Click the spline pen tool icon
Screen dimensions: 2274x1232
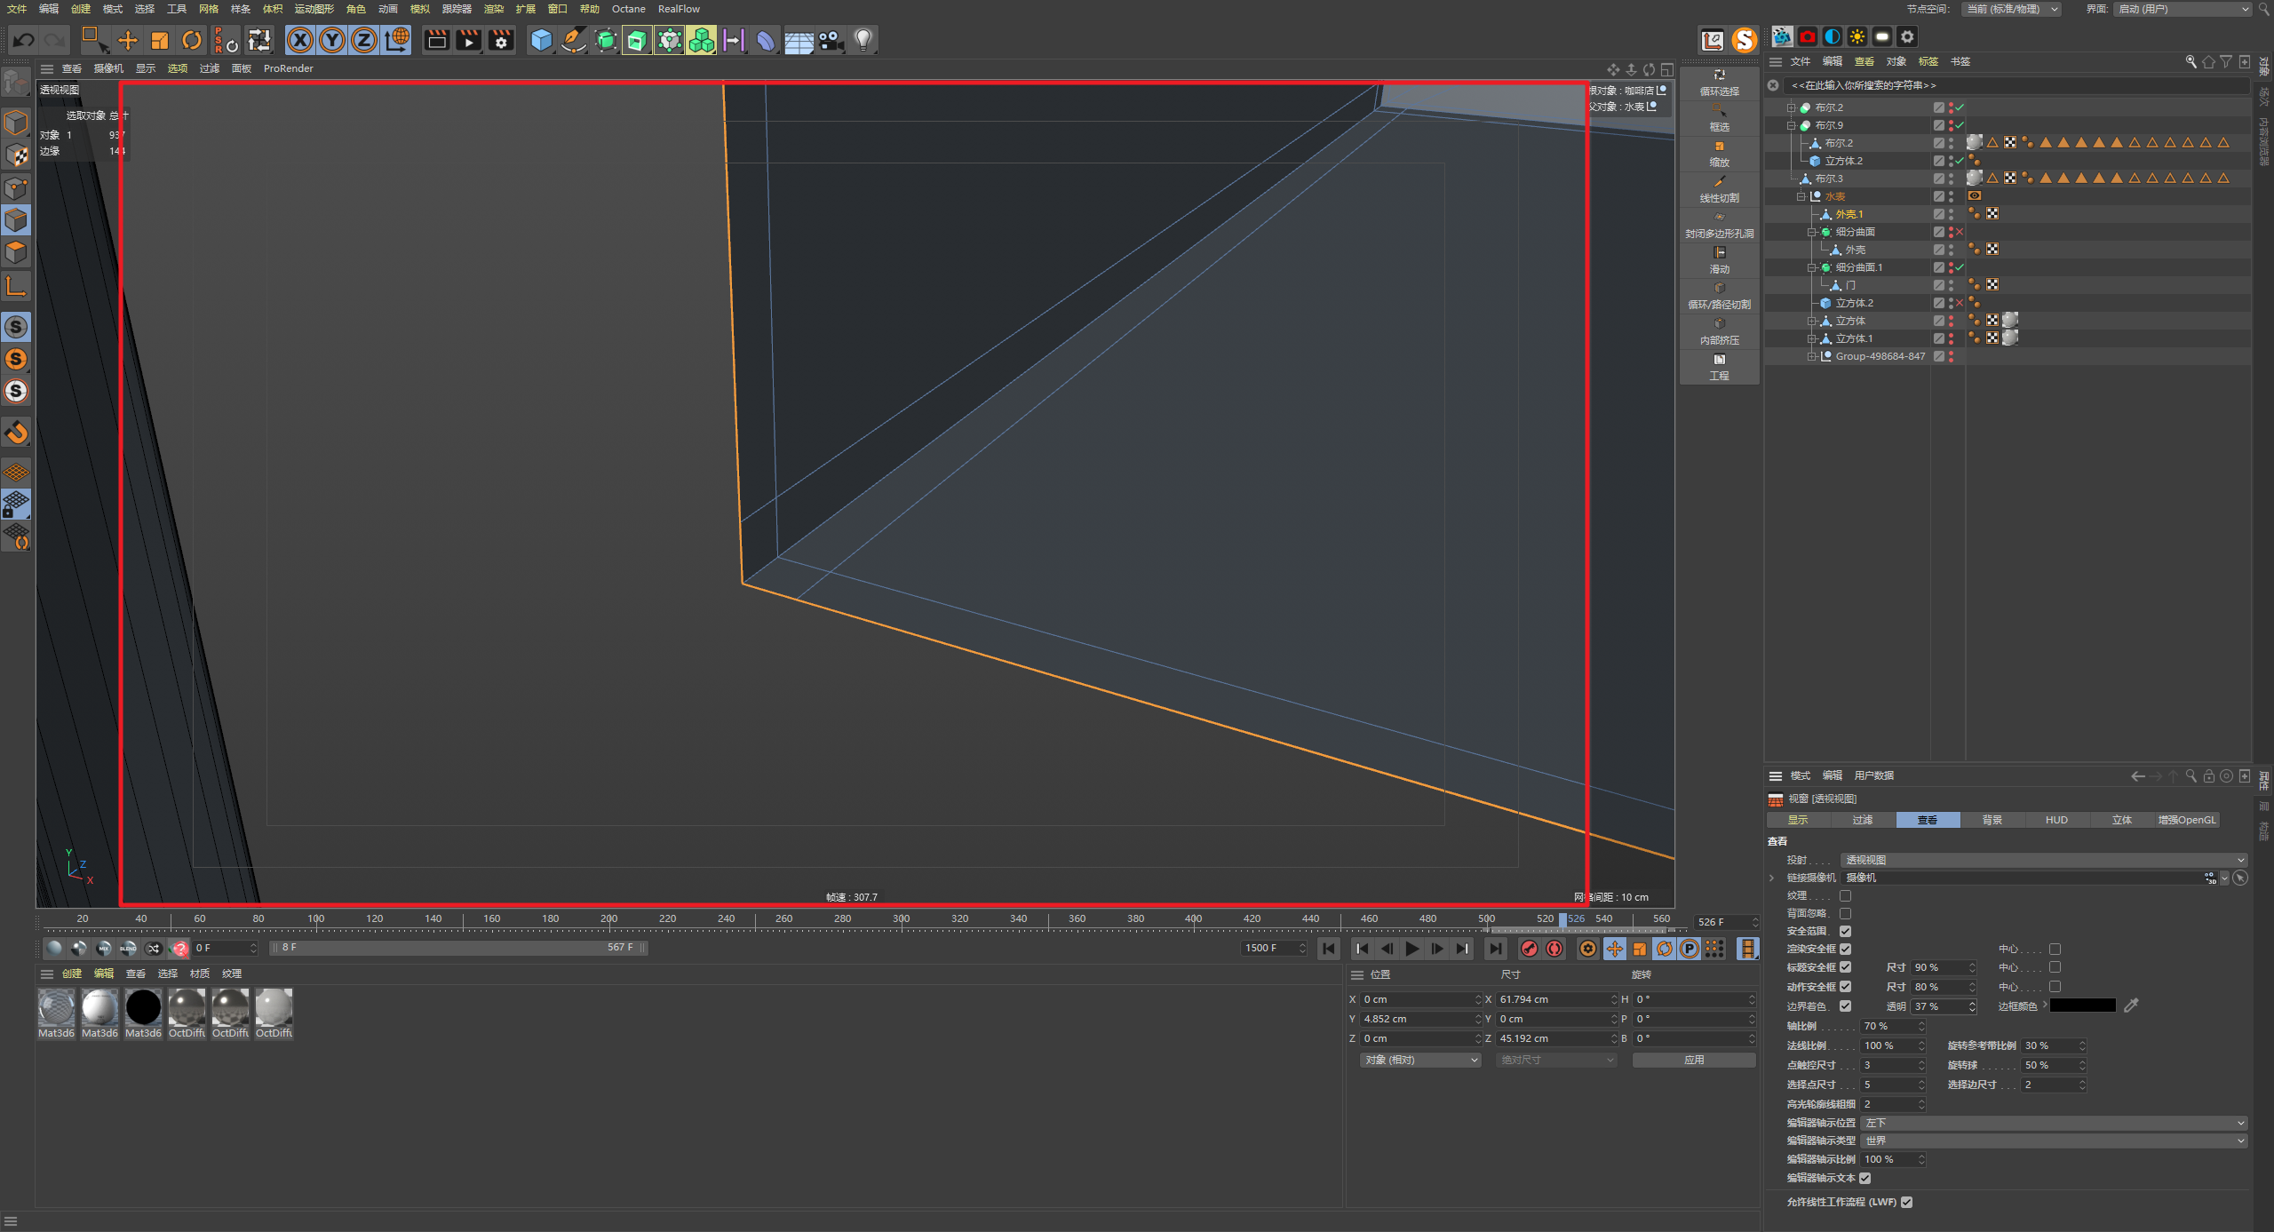(x=574, y=40)
